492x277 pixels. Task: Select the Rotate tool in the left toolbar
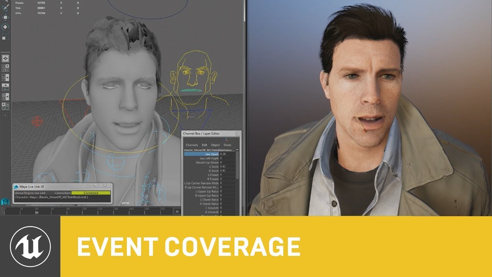coord(6,26)
